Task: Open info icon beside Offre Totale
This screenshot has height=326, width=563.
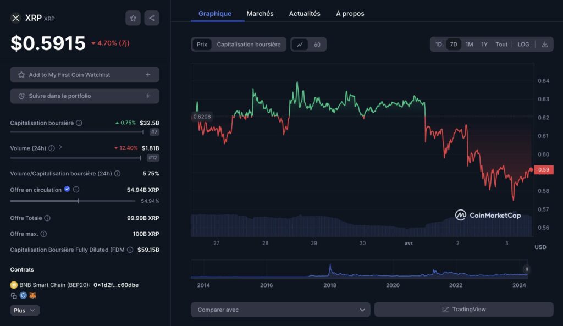Action: [47, 218]
